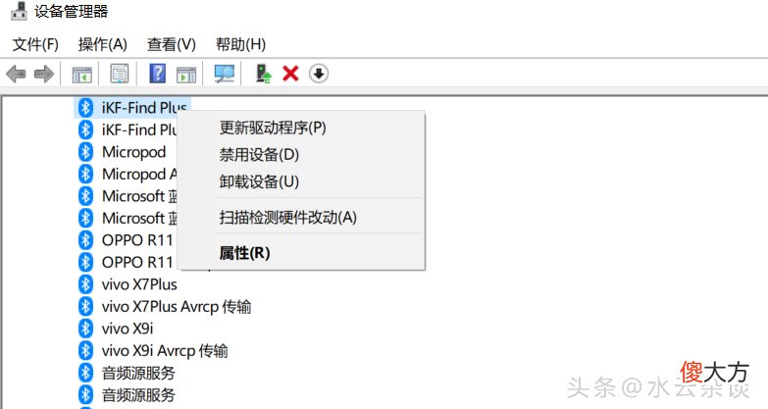Click the scan for hardware changes monitor icon
The width and height of the screenshot is (768, 409).
225,74
